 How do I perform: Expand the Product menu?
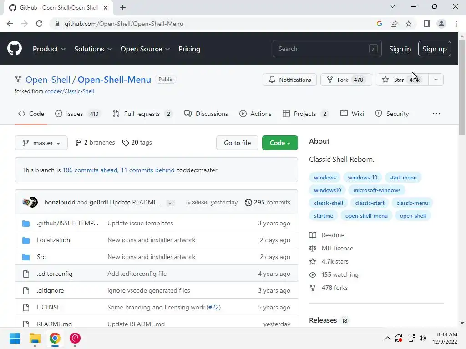(49, 49)
